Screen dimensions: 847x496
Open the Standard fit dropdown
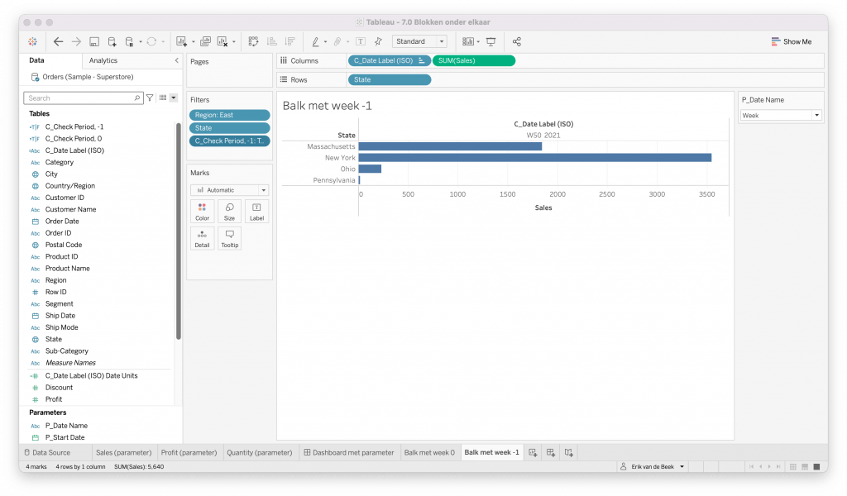[x=419, y=41]
